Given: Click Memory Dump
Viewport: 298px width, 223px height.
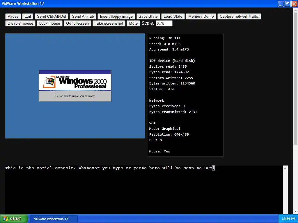Looking at the screenshot, I should coord(201,17).
